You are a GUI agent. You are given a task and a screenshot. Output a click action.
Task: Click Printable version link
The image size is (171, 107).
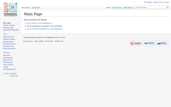click(x=9, y=44)
